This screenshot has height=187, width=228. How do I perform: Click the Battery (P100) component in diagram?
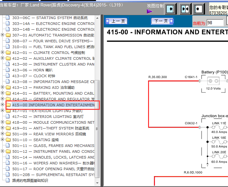pyautogui.click(x=213, y=81)
